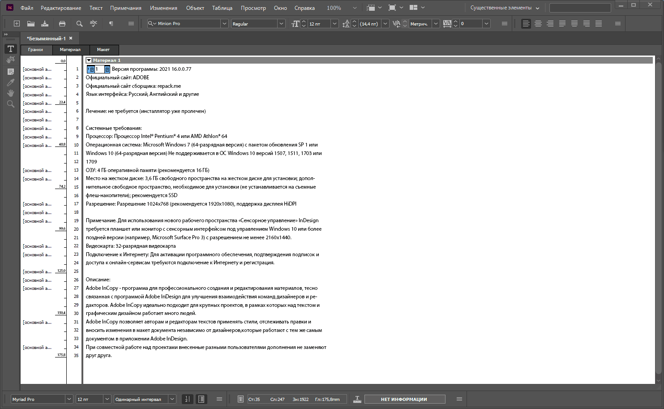Toggle paragraph styles column icon
The width and height of the screenshot is (664, 409).
201,399
